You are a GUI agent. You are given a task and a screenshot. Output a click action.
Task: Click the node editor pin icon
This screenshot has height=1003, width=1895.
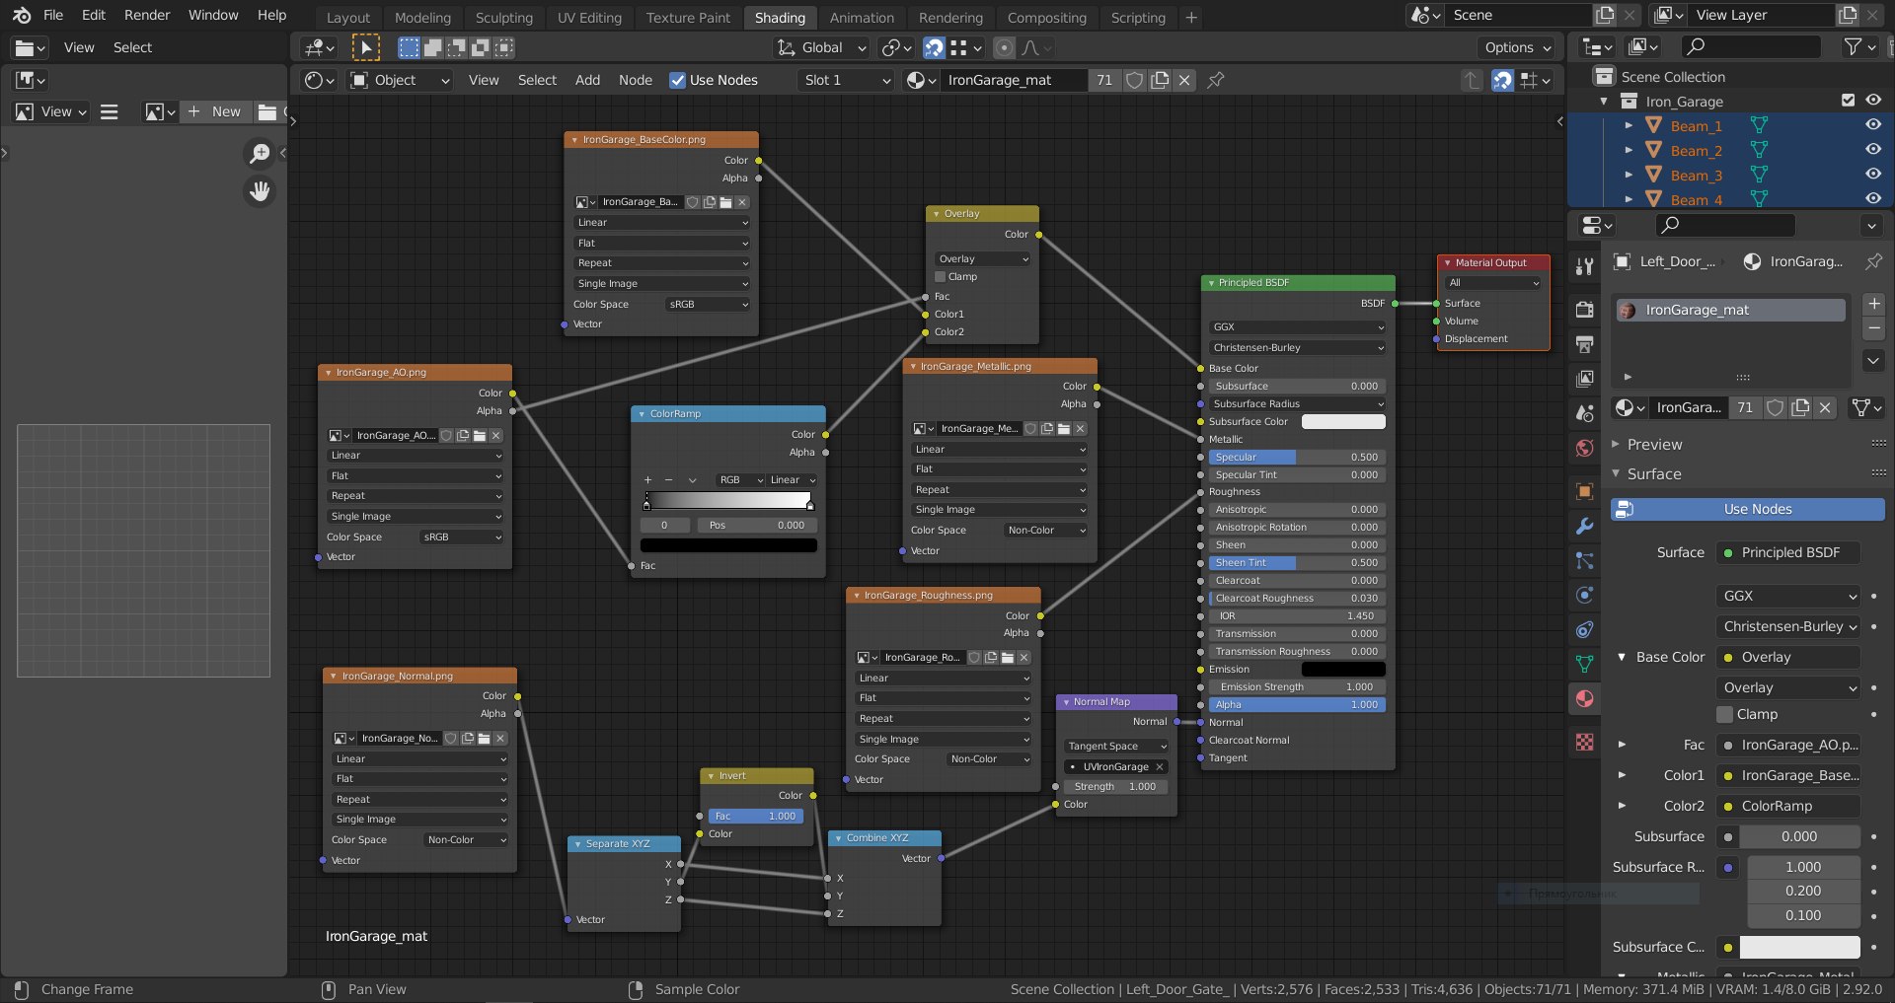pyautogui.click(x=1216, y=80)
